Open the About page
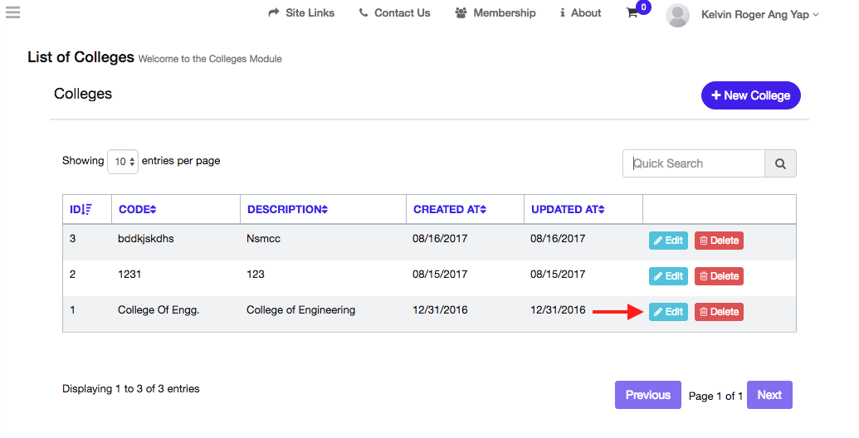 [x=581, y=13]
